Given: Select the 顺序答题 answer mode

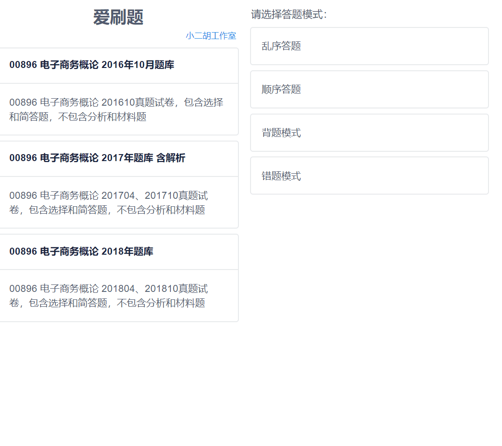Looking at the screenshot, I should pos(369,89).
